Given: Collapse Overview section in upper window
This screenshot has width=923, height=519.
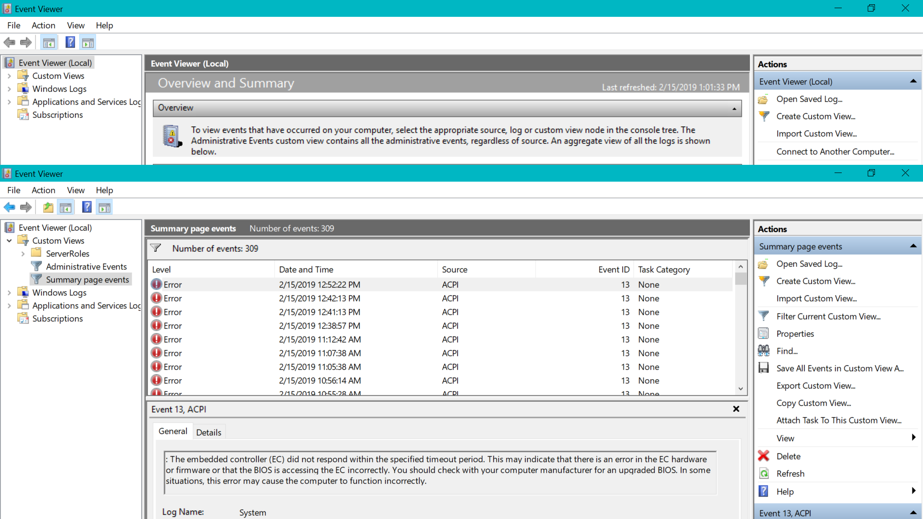Looking at the screenshot, I should [735, 109].
